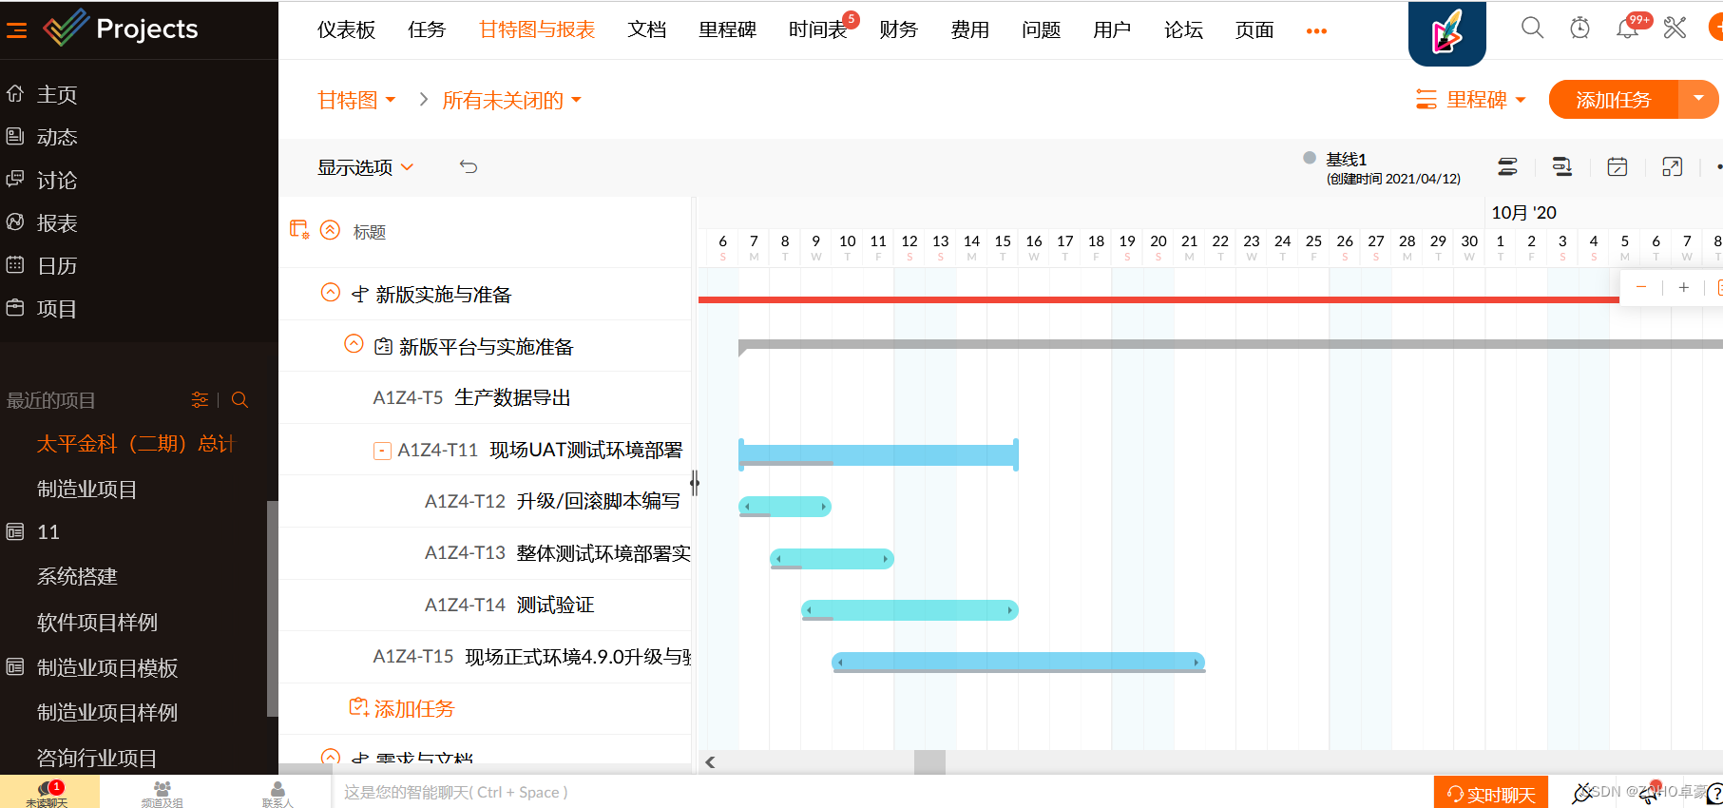Open the 所有未关闭的 filter dropdown
Screen dimensions: 1723x808
pyautogui.click(x=512, y=100)
